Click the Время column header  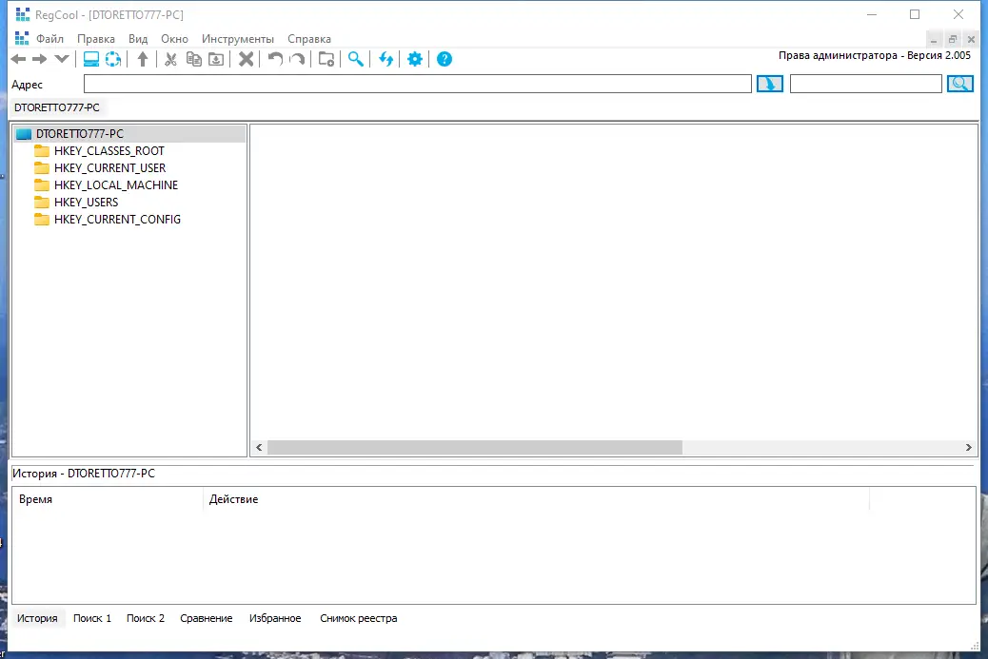(109, 499)
